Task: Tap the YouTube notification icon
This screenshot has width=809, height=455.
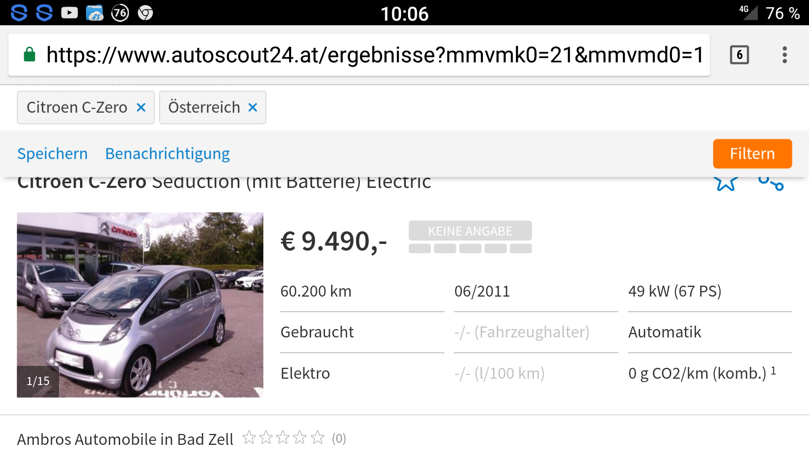Action: click(x=70, y=13)
